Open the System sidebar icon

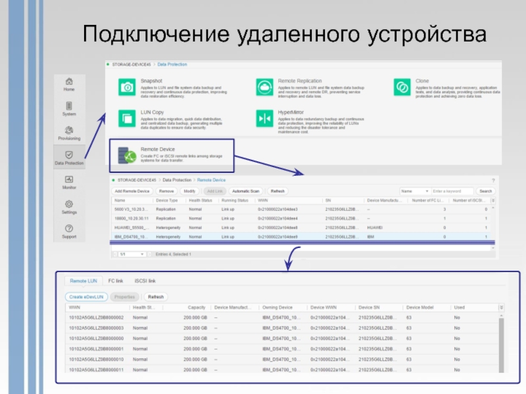[69, 106]
